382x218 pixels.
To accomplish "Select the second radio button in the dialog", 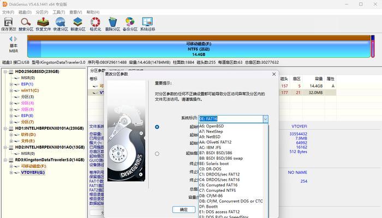I will click(157, 154).
